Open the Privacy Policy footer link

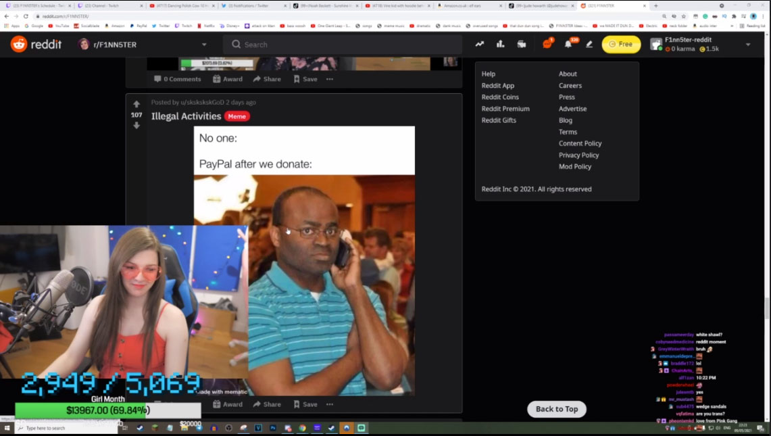[x=578, y=155]
